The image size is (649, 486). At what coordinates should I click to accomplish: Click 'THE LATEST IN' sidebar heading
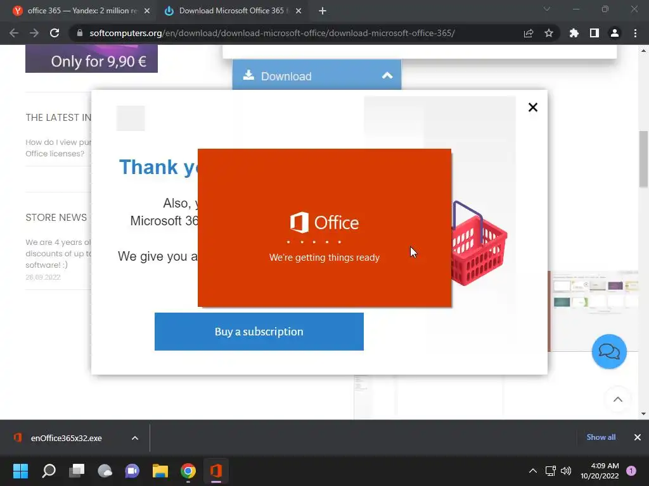[x=58, y=117]
